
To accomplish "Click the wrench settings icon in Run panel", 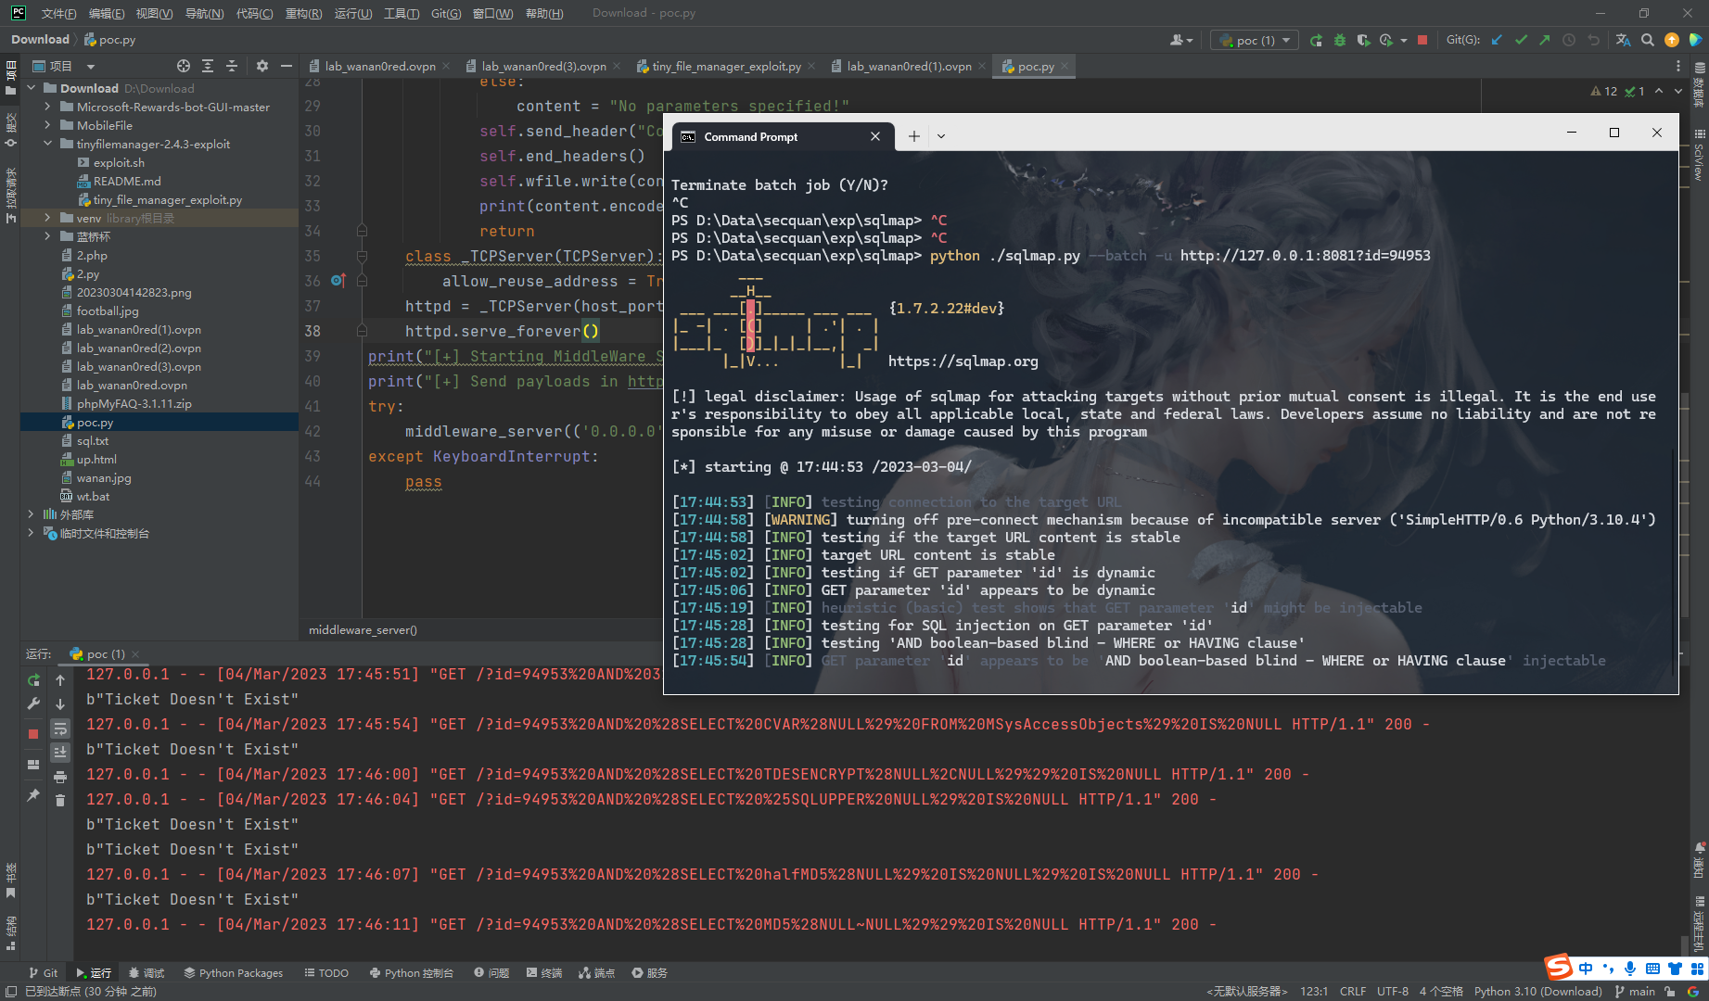I will coord(33,704).
